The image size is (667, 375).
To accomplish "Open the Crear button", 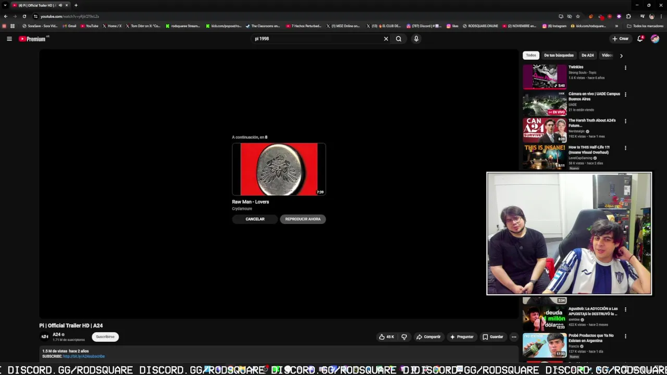I will coord(620,39).
